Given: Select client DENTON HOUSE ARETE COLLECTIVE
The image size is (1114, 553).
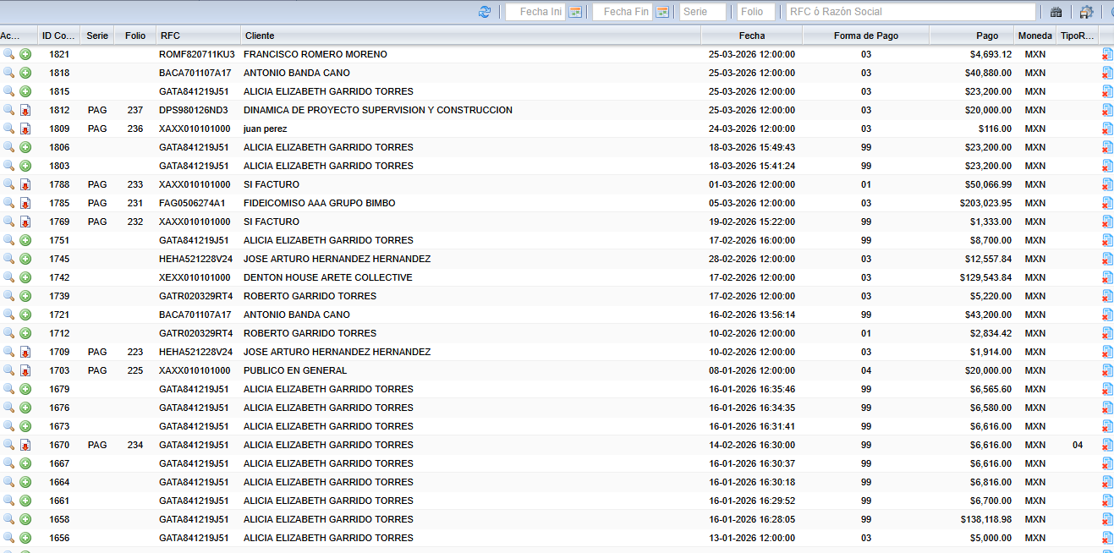Looking at the screenshot, I should pyautogui.click(x=328, y=277).
